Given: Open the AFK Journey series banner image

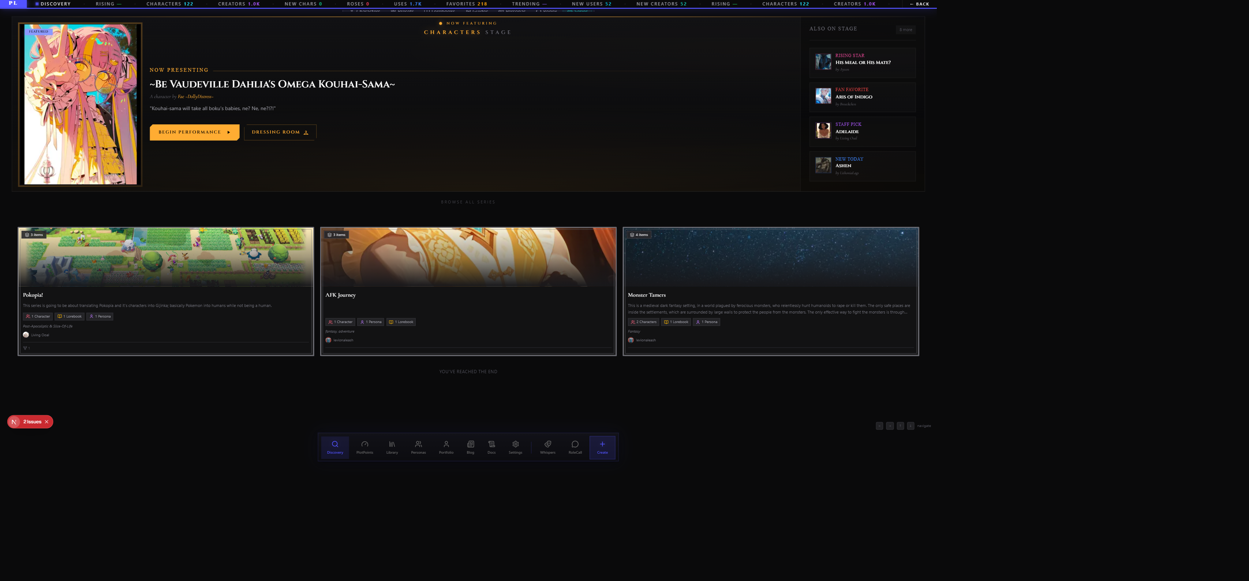Looking at the screenshot, I should [468, 257].
